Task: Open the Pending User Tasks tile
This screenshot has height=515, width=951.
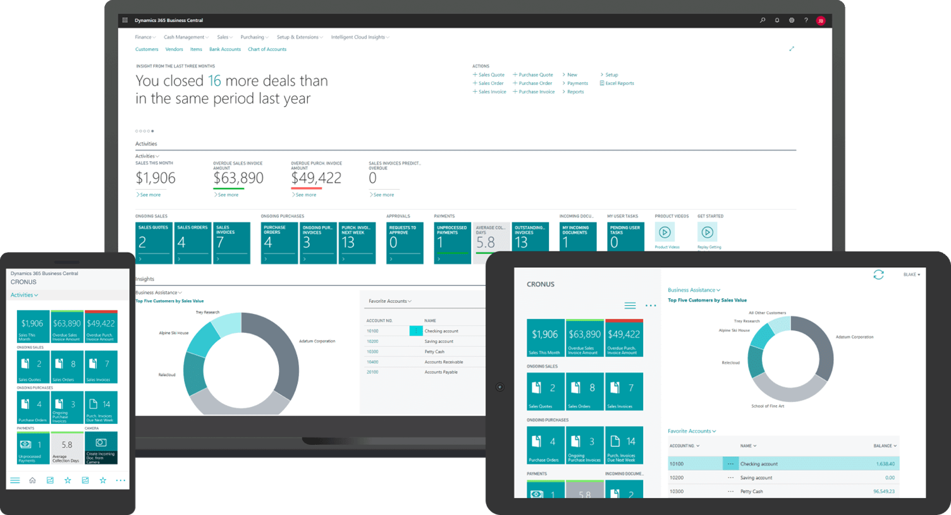Action: tap(626, 236)
